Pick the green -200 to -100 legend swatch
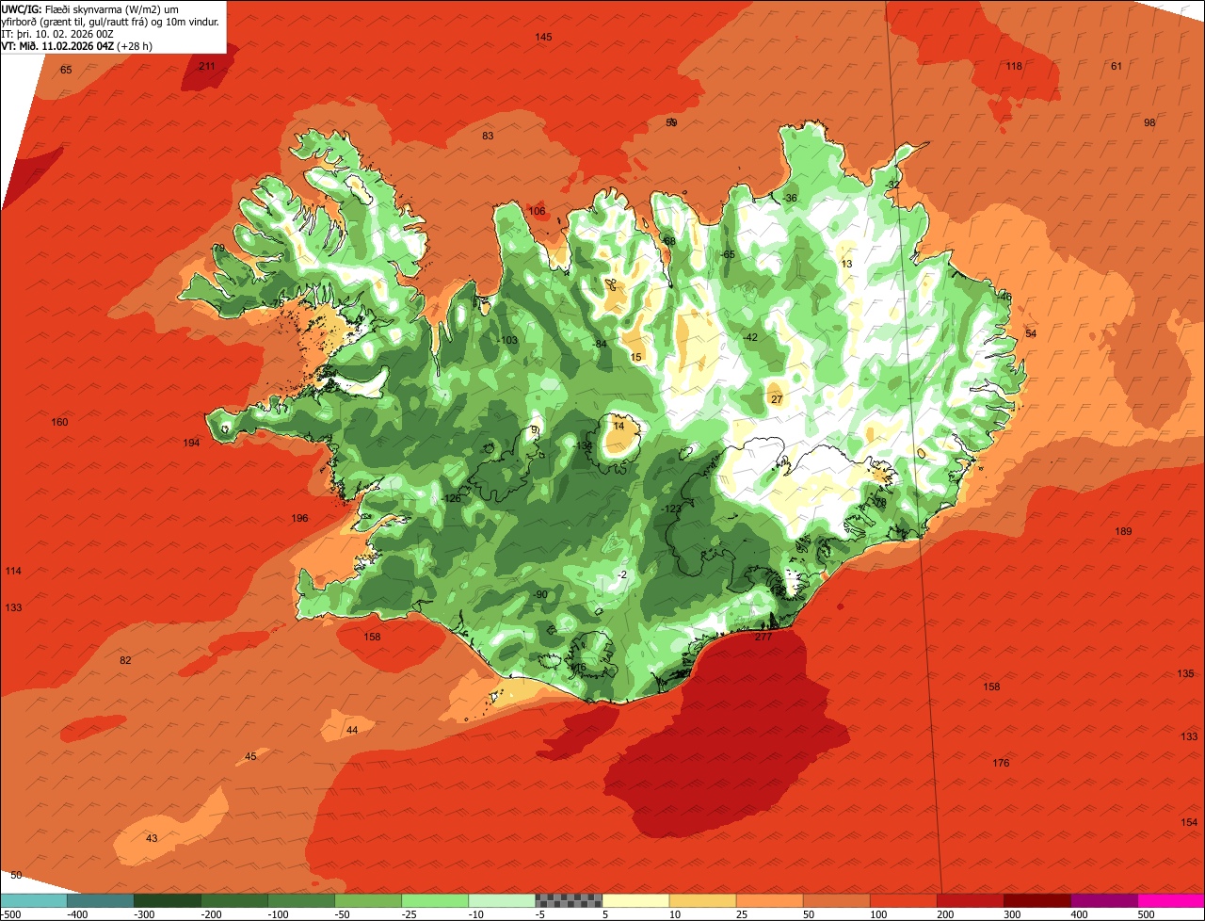This screenshot has width=1205, height=921. (233, 899)
